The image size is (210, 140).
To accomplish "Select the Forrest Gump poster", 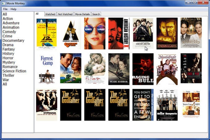I will tap(47, 69).
